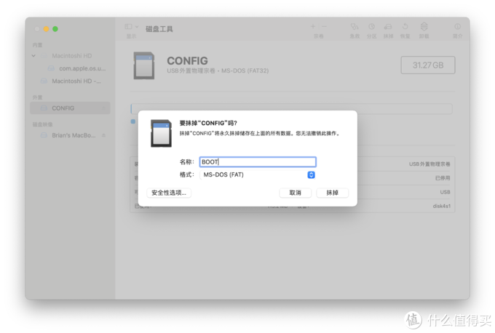This screenshot has width=495, height=333.
Task: Click the 已停用 status value
Action: point(443,178)
